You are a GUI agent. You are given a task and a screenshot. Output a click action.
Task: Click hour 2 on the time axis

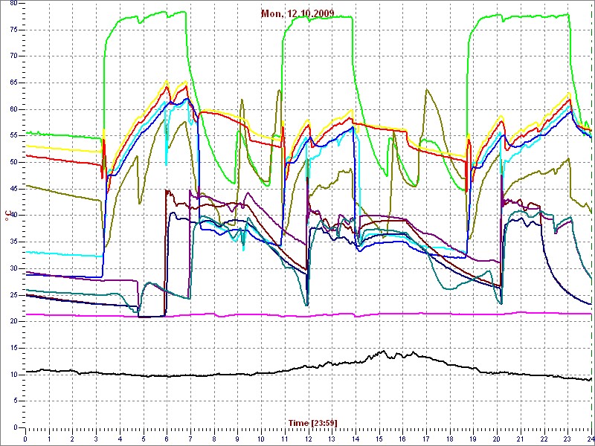(x=72, y=439)
